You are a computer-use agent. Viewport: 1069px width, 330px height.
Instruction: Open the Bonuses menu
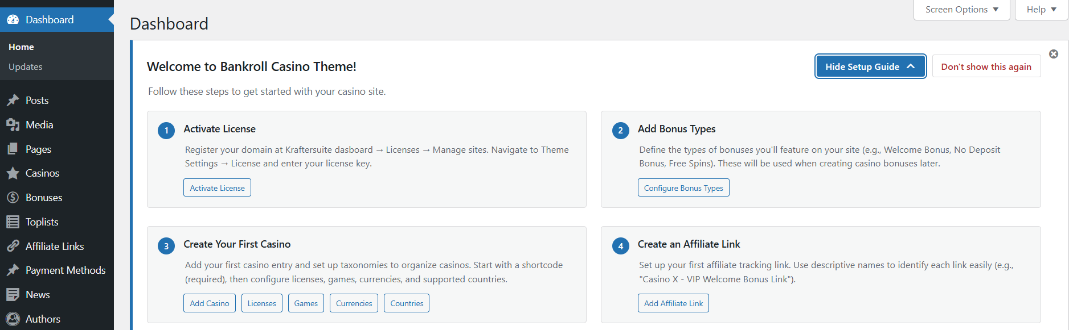pyautogui.click(x=57, y=198)
